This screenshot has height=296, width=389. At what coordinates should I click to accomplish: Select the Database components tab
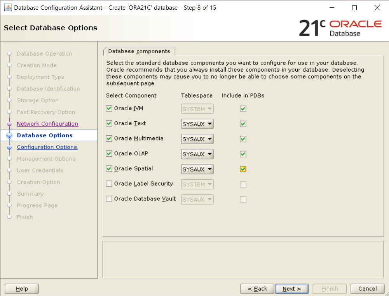[139, 51]
